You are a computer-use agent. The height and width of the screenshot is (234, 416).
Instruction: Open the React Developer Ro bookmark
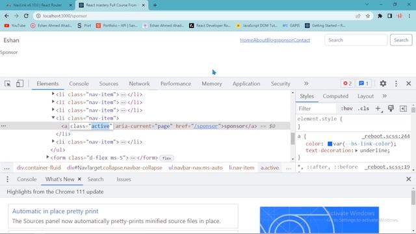tap(209, 25)
